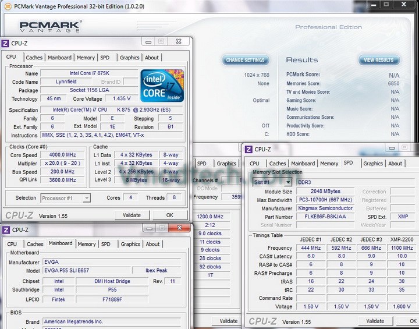Viewport: 419px width, 329px height.
Task: Open Graphics tab in top CPU-Z window
Action: tap(129, 58)
